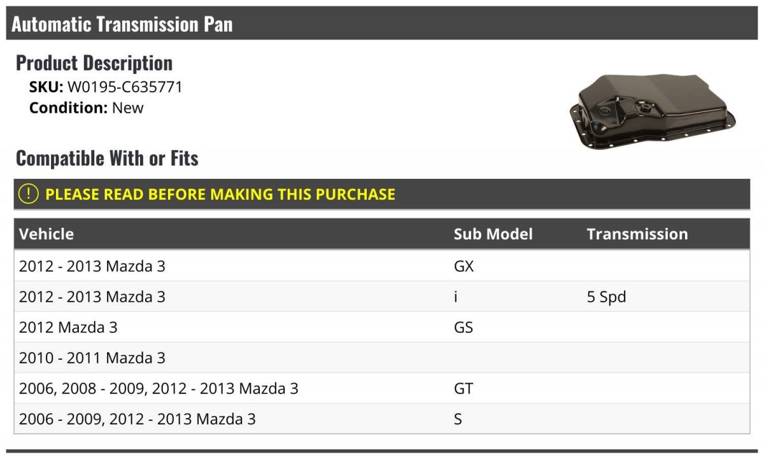The image size is (764, 459).
Task: Click the 2012 - 2013 Mazda 3 GX row
Action: pos(382,266)
